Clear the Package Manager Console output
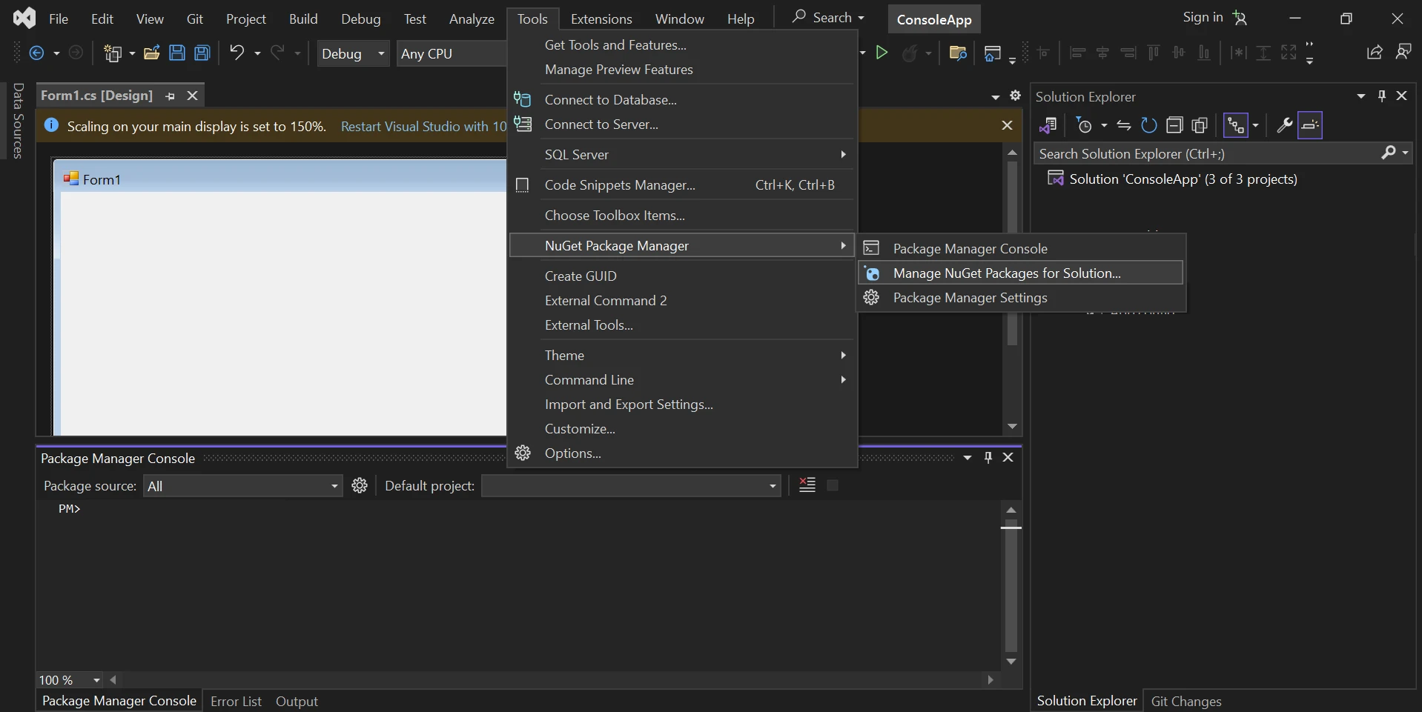 [x=807, y=485]
